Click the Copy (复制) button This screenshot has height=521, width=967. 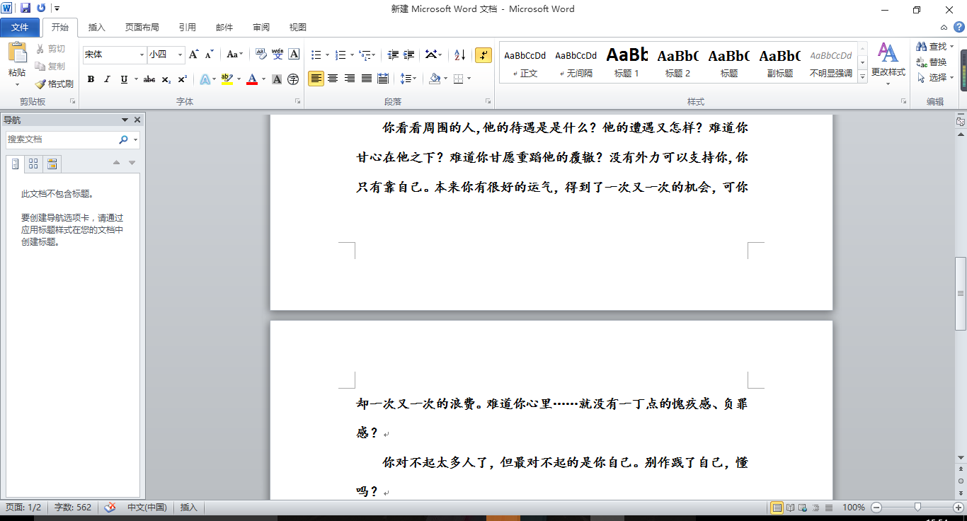[x=51, y=66]
